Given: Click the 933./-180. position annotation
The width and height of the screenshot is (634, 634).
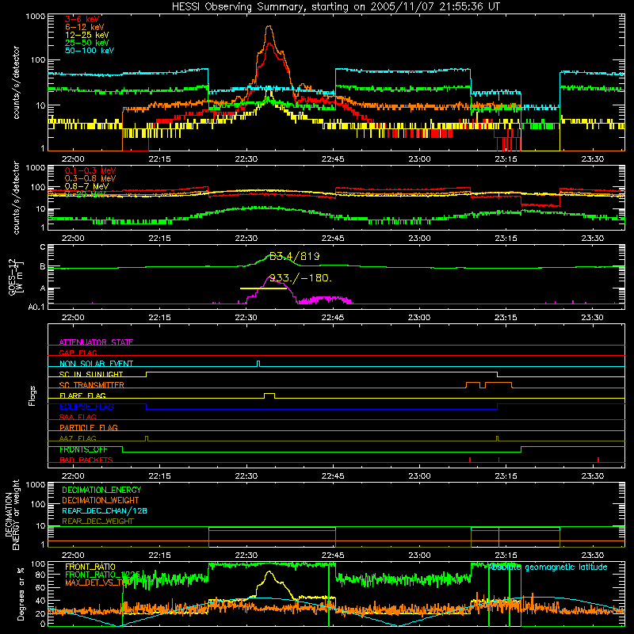Looking at the screenshot, I should pyautogui.click(x=300, y=278).
